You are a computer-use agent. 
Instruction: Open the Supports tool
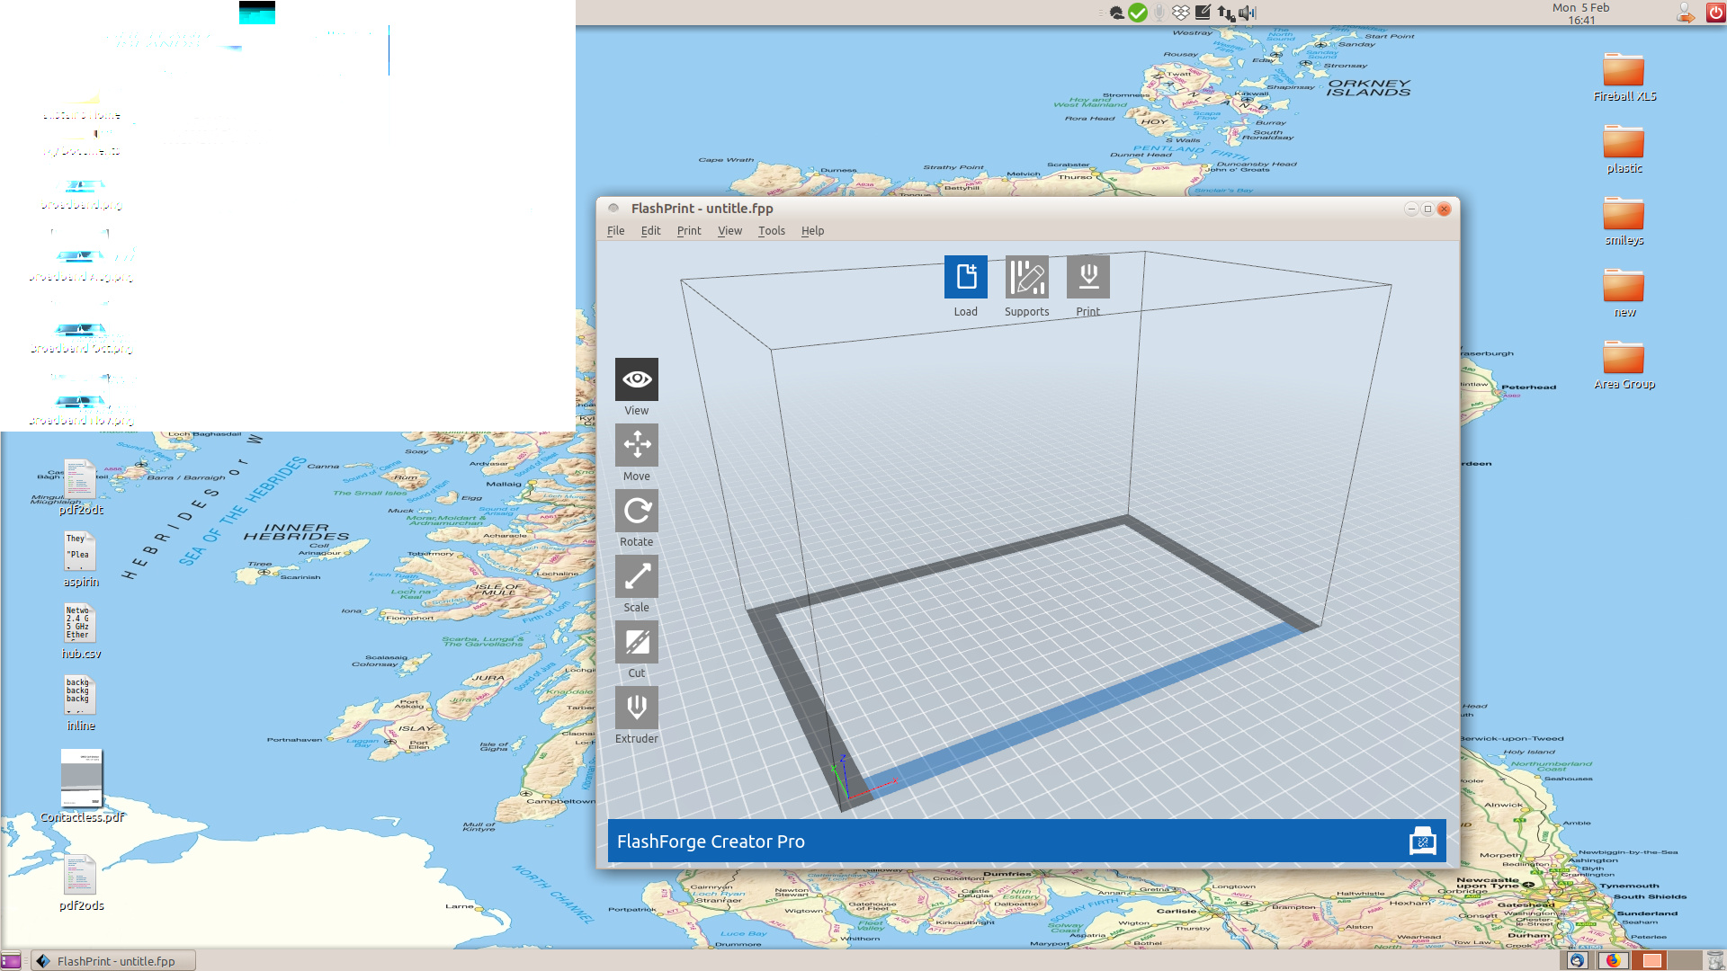tap(1026, 277)
